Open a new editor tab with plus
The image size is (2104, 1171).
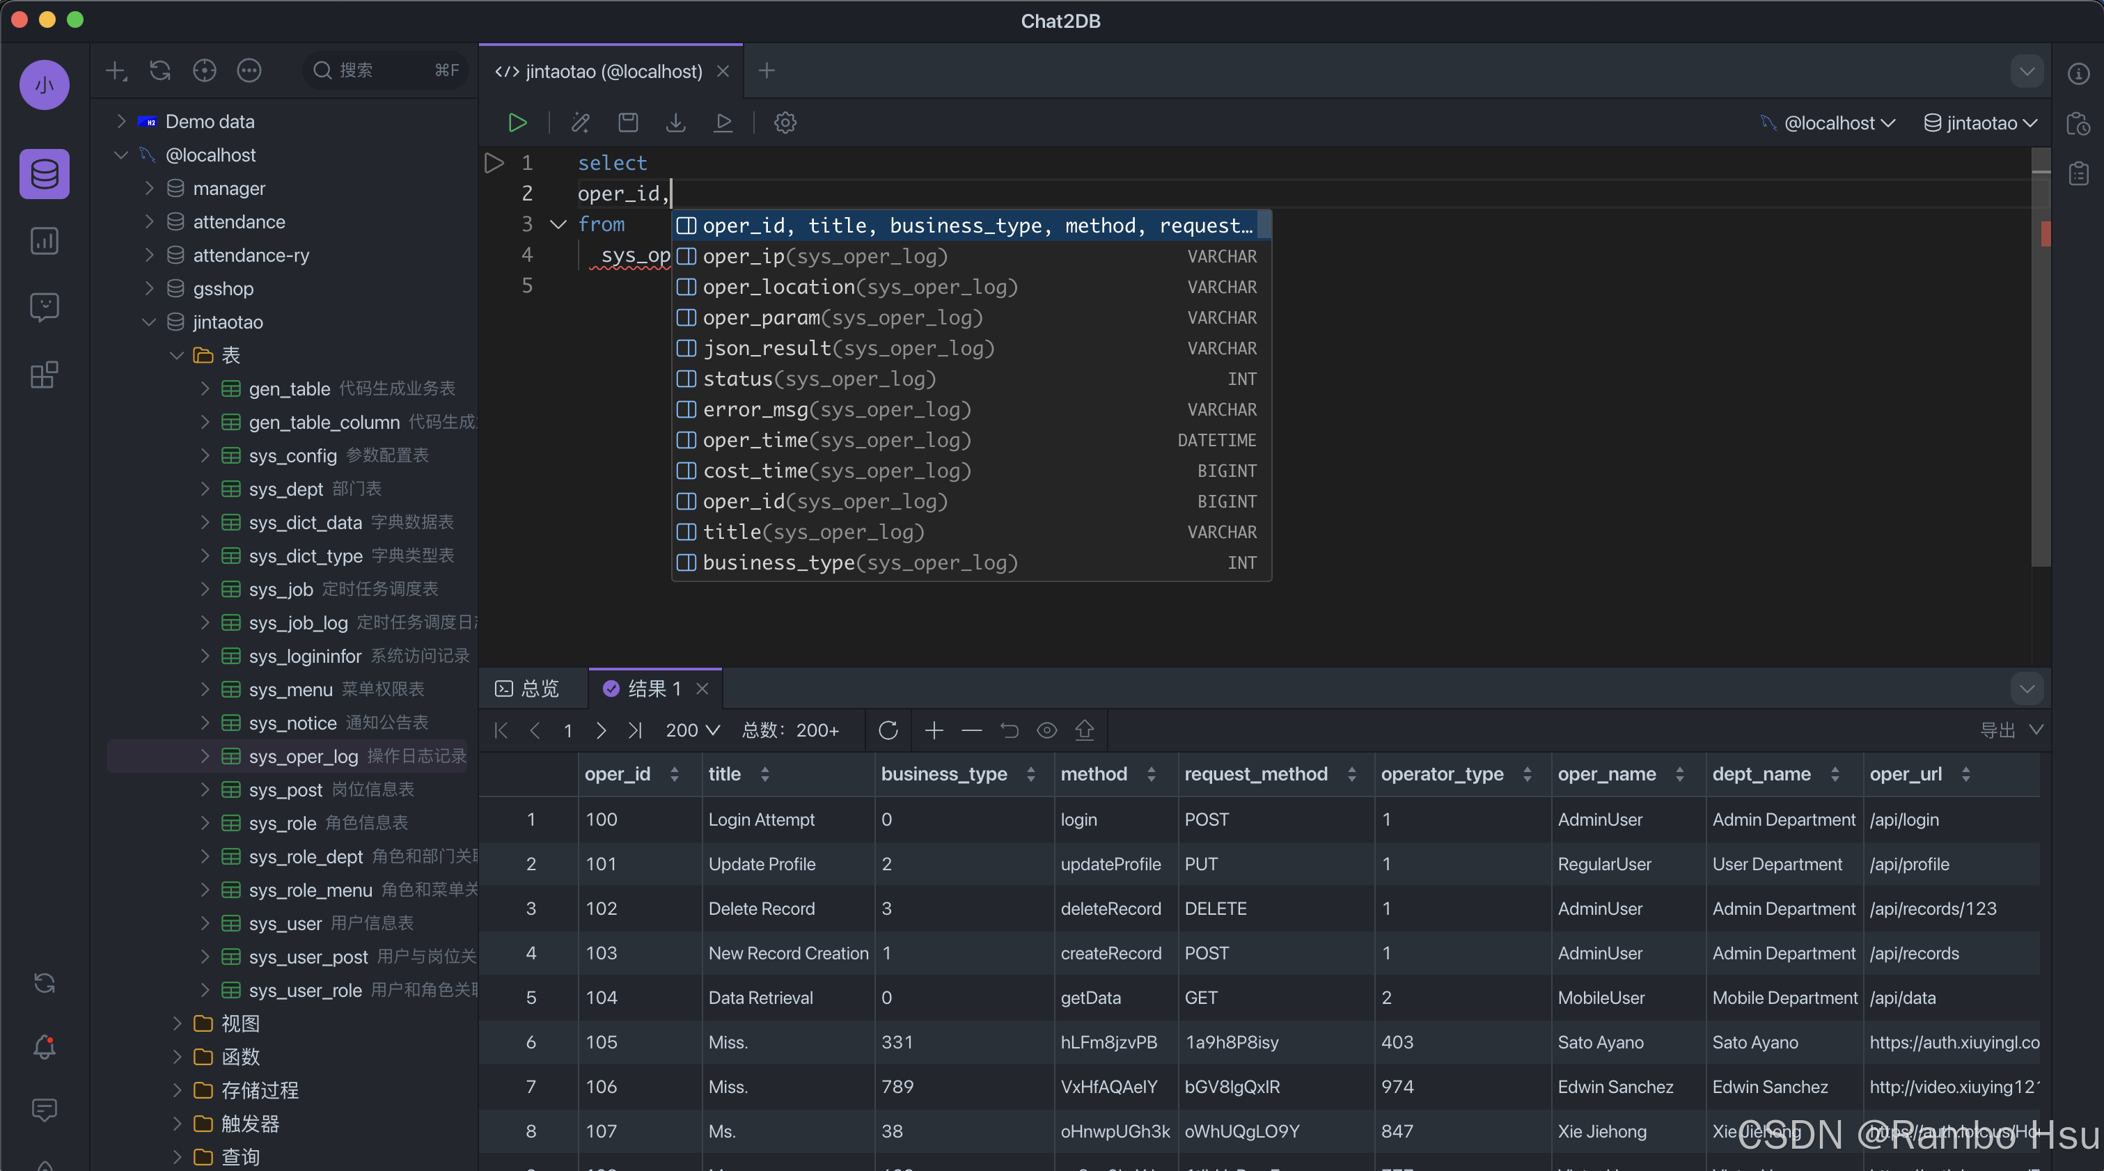766,71
